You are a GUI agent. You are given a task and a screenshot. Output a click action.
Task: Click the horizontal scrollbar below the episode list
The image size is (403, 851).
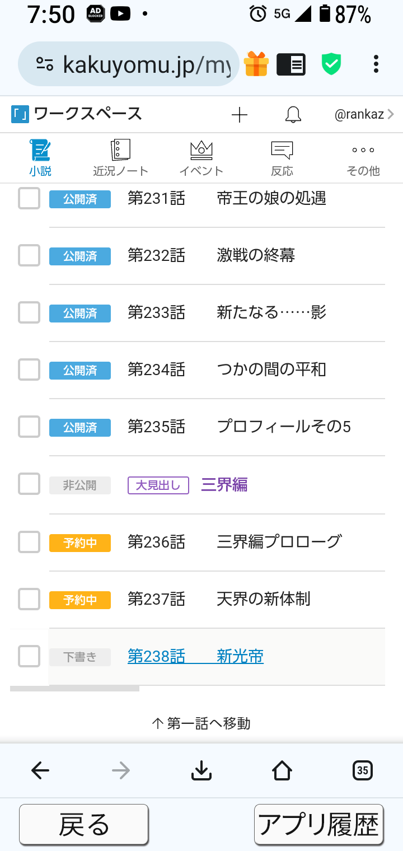coord(74,689)
